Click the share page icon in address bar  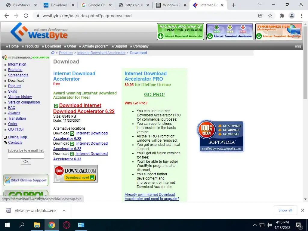click(x=260, y=16)
